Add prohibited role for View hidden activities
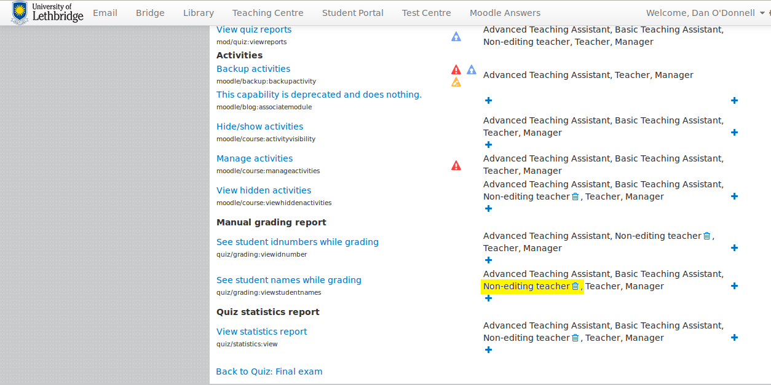This screenshot has width=771, height=385. [734, 196]
